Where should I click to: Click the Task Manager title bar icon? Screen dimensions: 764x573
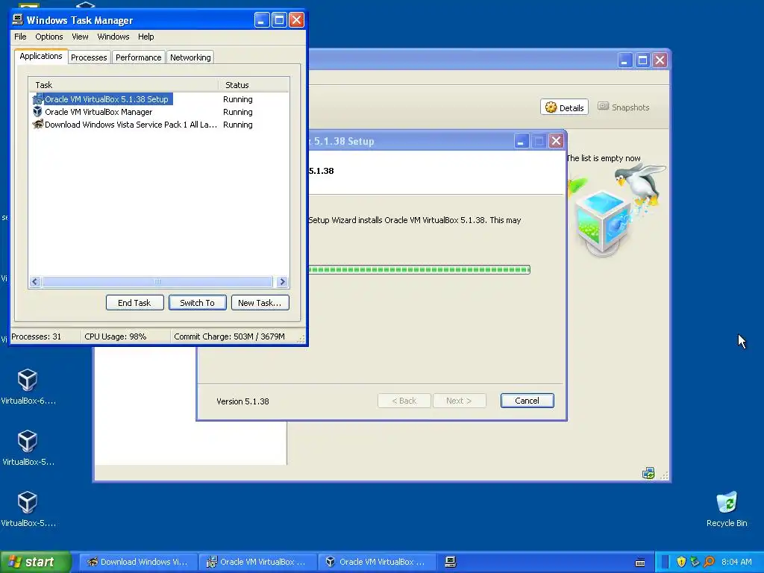point(18,19)
